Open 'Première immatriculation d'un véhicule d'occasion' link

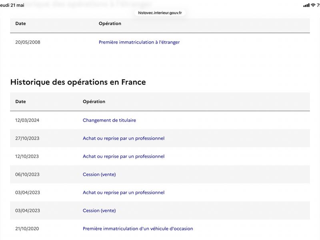pos(138,228)
